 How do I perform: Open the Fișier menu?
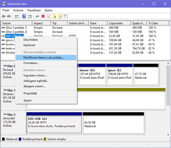[x=6, y=10]
